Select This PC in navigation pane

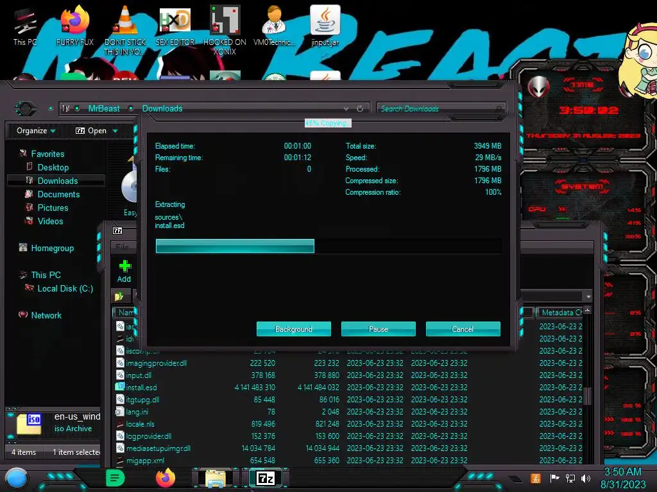pos(46,275)
